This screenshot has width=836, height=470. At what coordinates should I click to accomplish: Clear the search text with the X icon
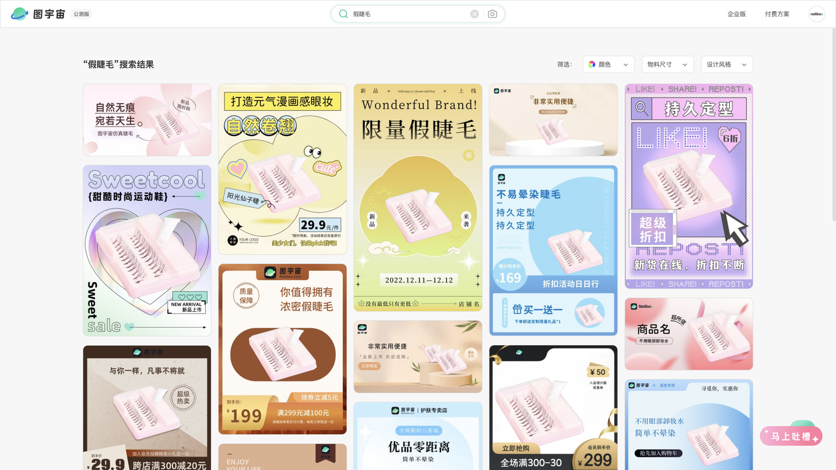474,14
